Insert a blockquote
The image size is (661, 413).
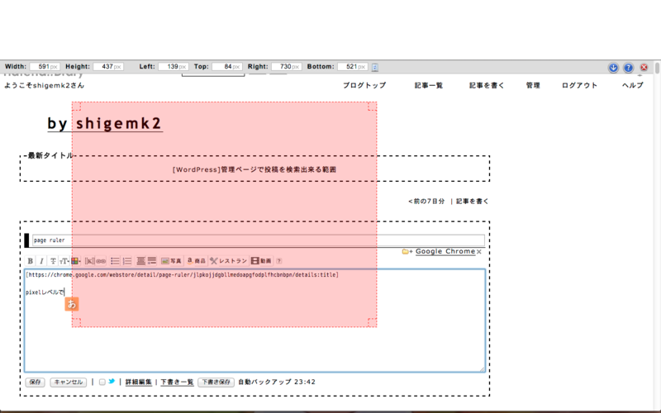(x=140, y=261)
